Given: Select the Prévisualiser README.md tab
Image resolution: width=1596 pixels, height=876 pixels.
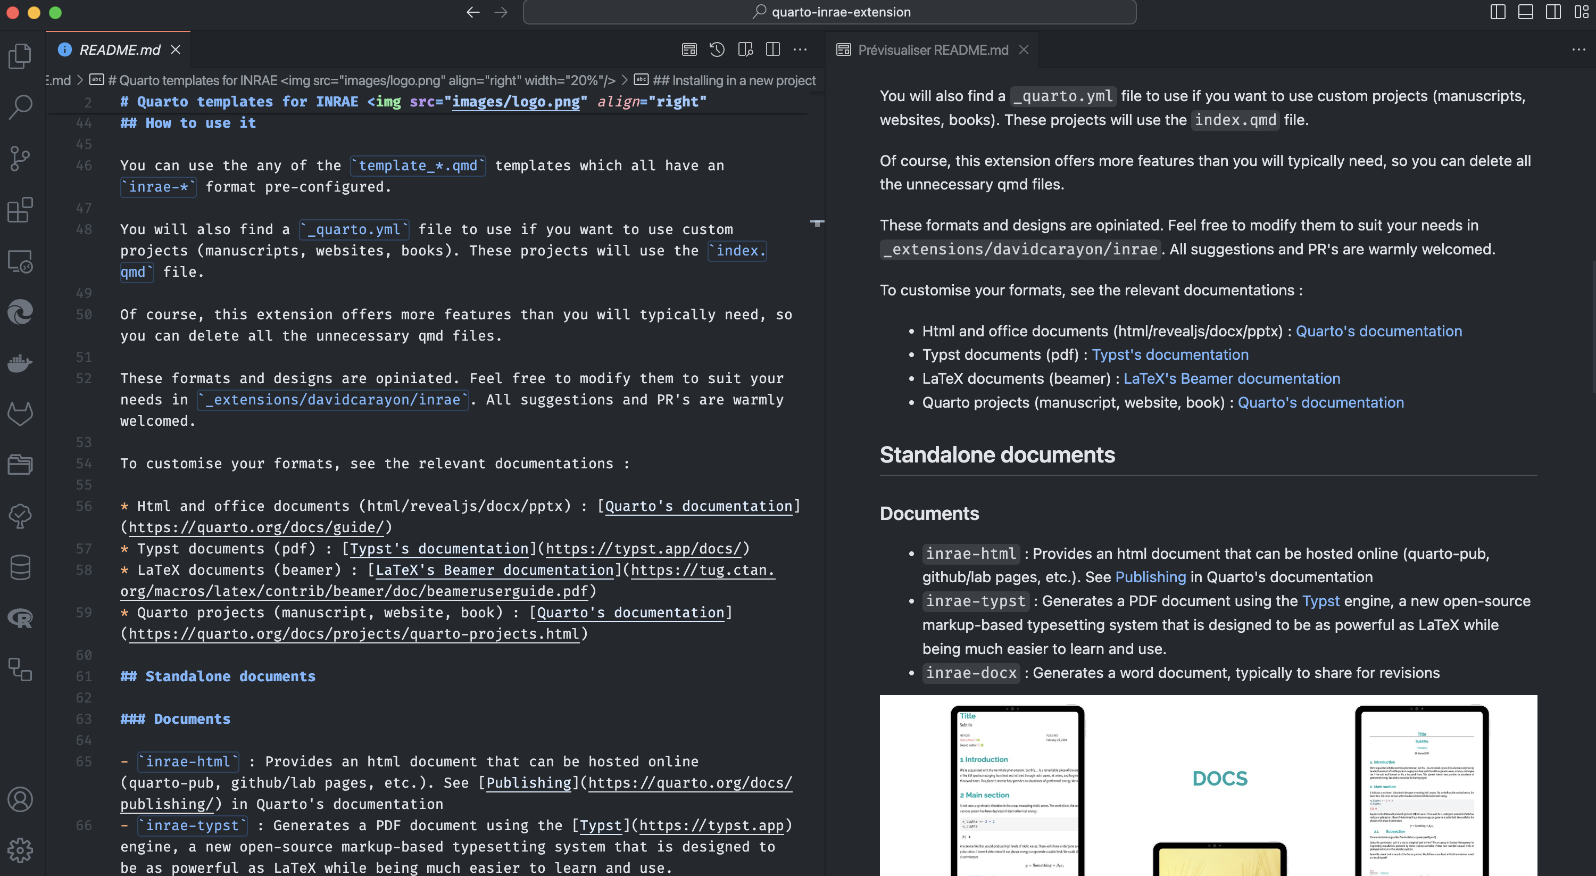Looking at the screenshot, I should (933, 49).
